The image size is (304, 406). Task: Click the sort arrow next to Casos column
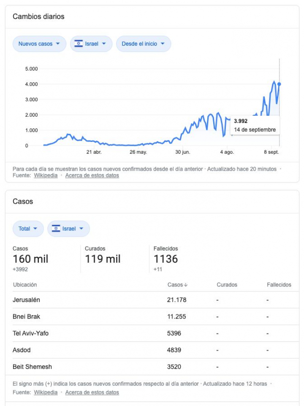coord(186,285)
